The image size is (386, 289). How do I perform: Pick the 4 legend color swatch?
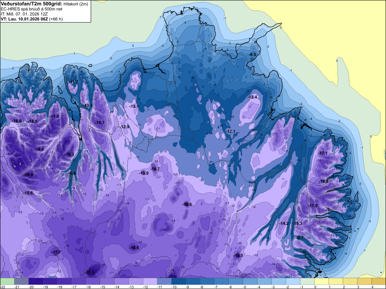click(x=378, y=281)
